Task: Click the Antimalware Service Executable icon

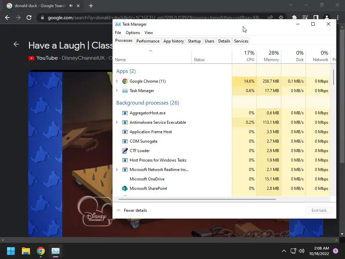Action: [125, 122]
